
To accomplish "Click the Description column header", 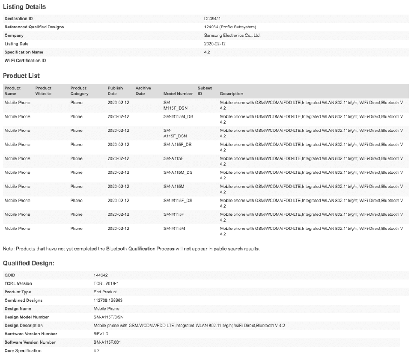I will [232, 94].
